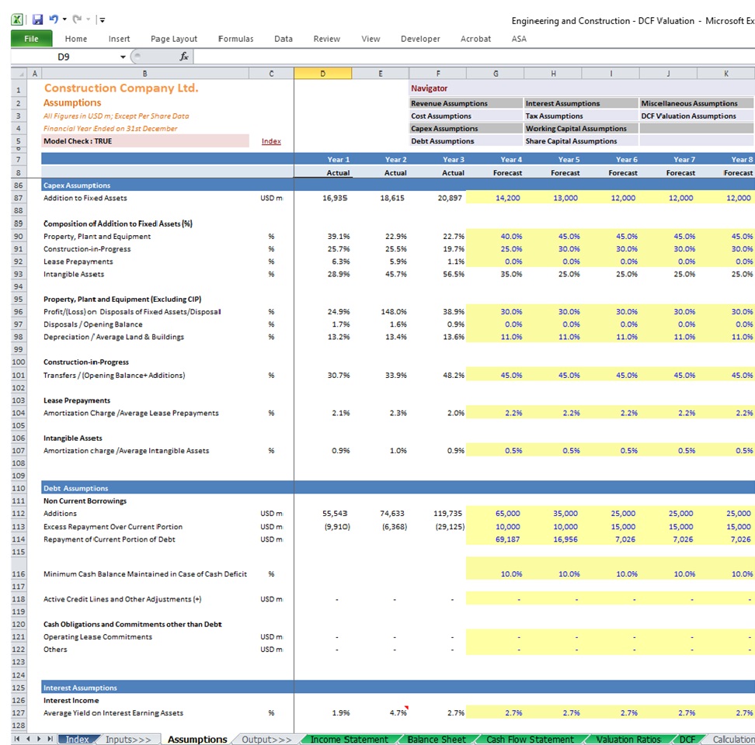Screen dimensions: 755x745
Task: Go to Working Capital Assumptions via Navigator
Action: tap(581, 128)
